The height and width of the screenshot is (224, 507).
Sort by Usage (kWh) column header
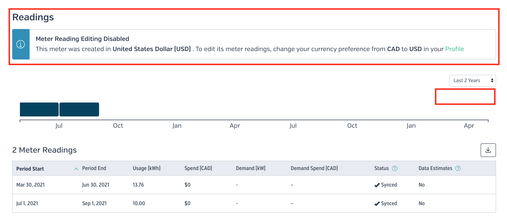click(146, 168)
